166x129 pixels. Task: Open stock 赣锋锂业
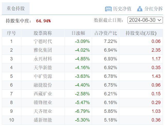43,103
